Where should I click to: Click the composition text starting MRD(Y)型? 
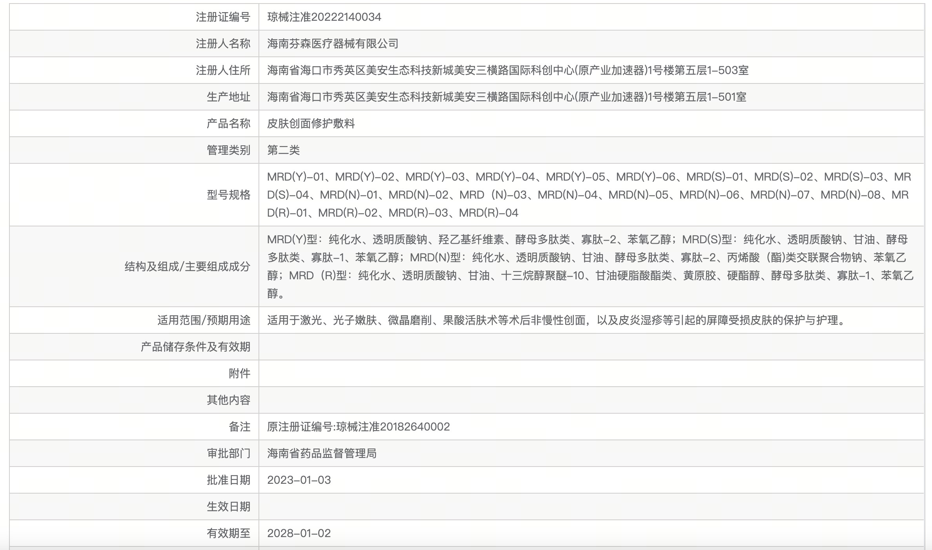(590, 266)
